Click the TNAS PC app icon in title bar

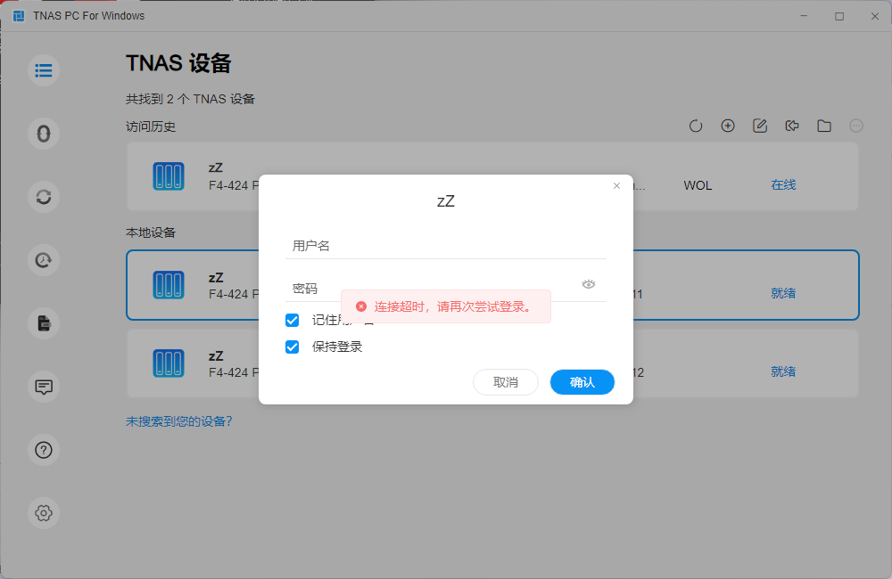click(19, 16)
